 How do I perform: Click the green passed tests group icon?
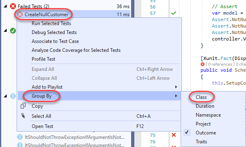(x=13, y=31)
